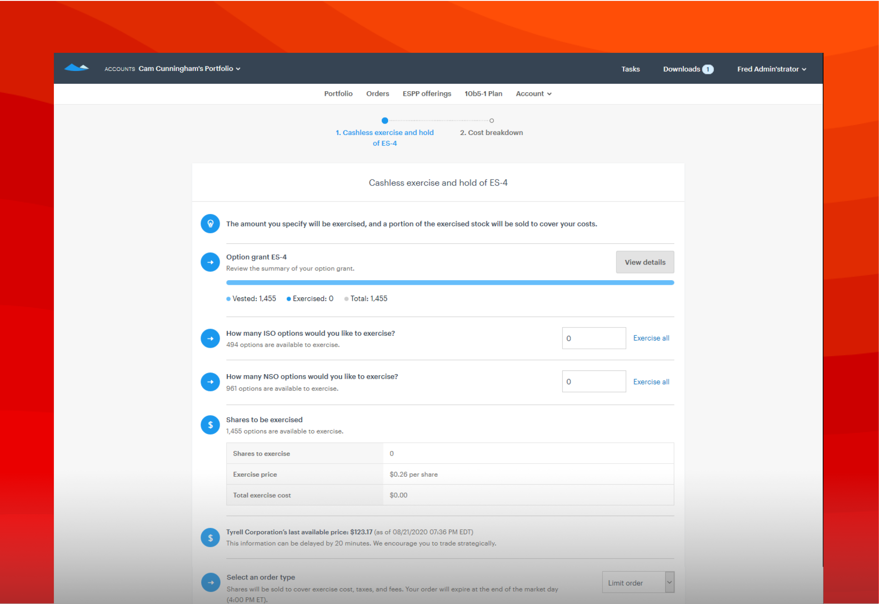Screen dimensions: 879x604
Task: Go to the Portfolio tab
Action: pos(338,94)
